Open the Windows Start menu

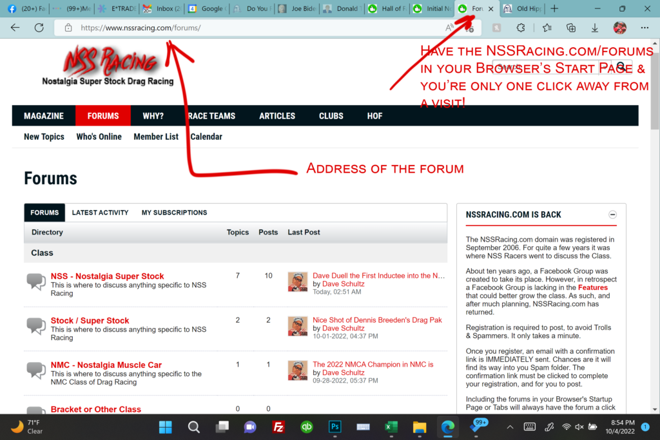click(x=166, y=427)
